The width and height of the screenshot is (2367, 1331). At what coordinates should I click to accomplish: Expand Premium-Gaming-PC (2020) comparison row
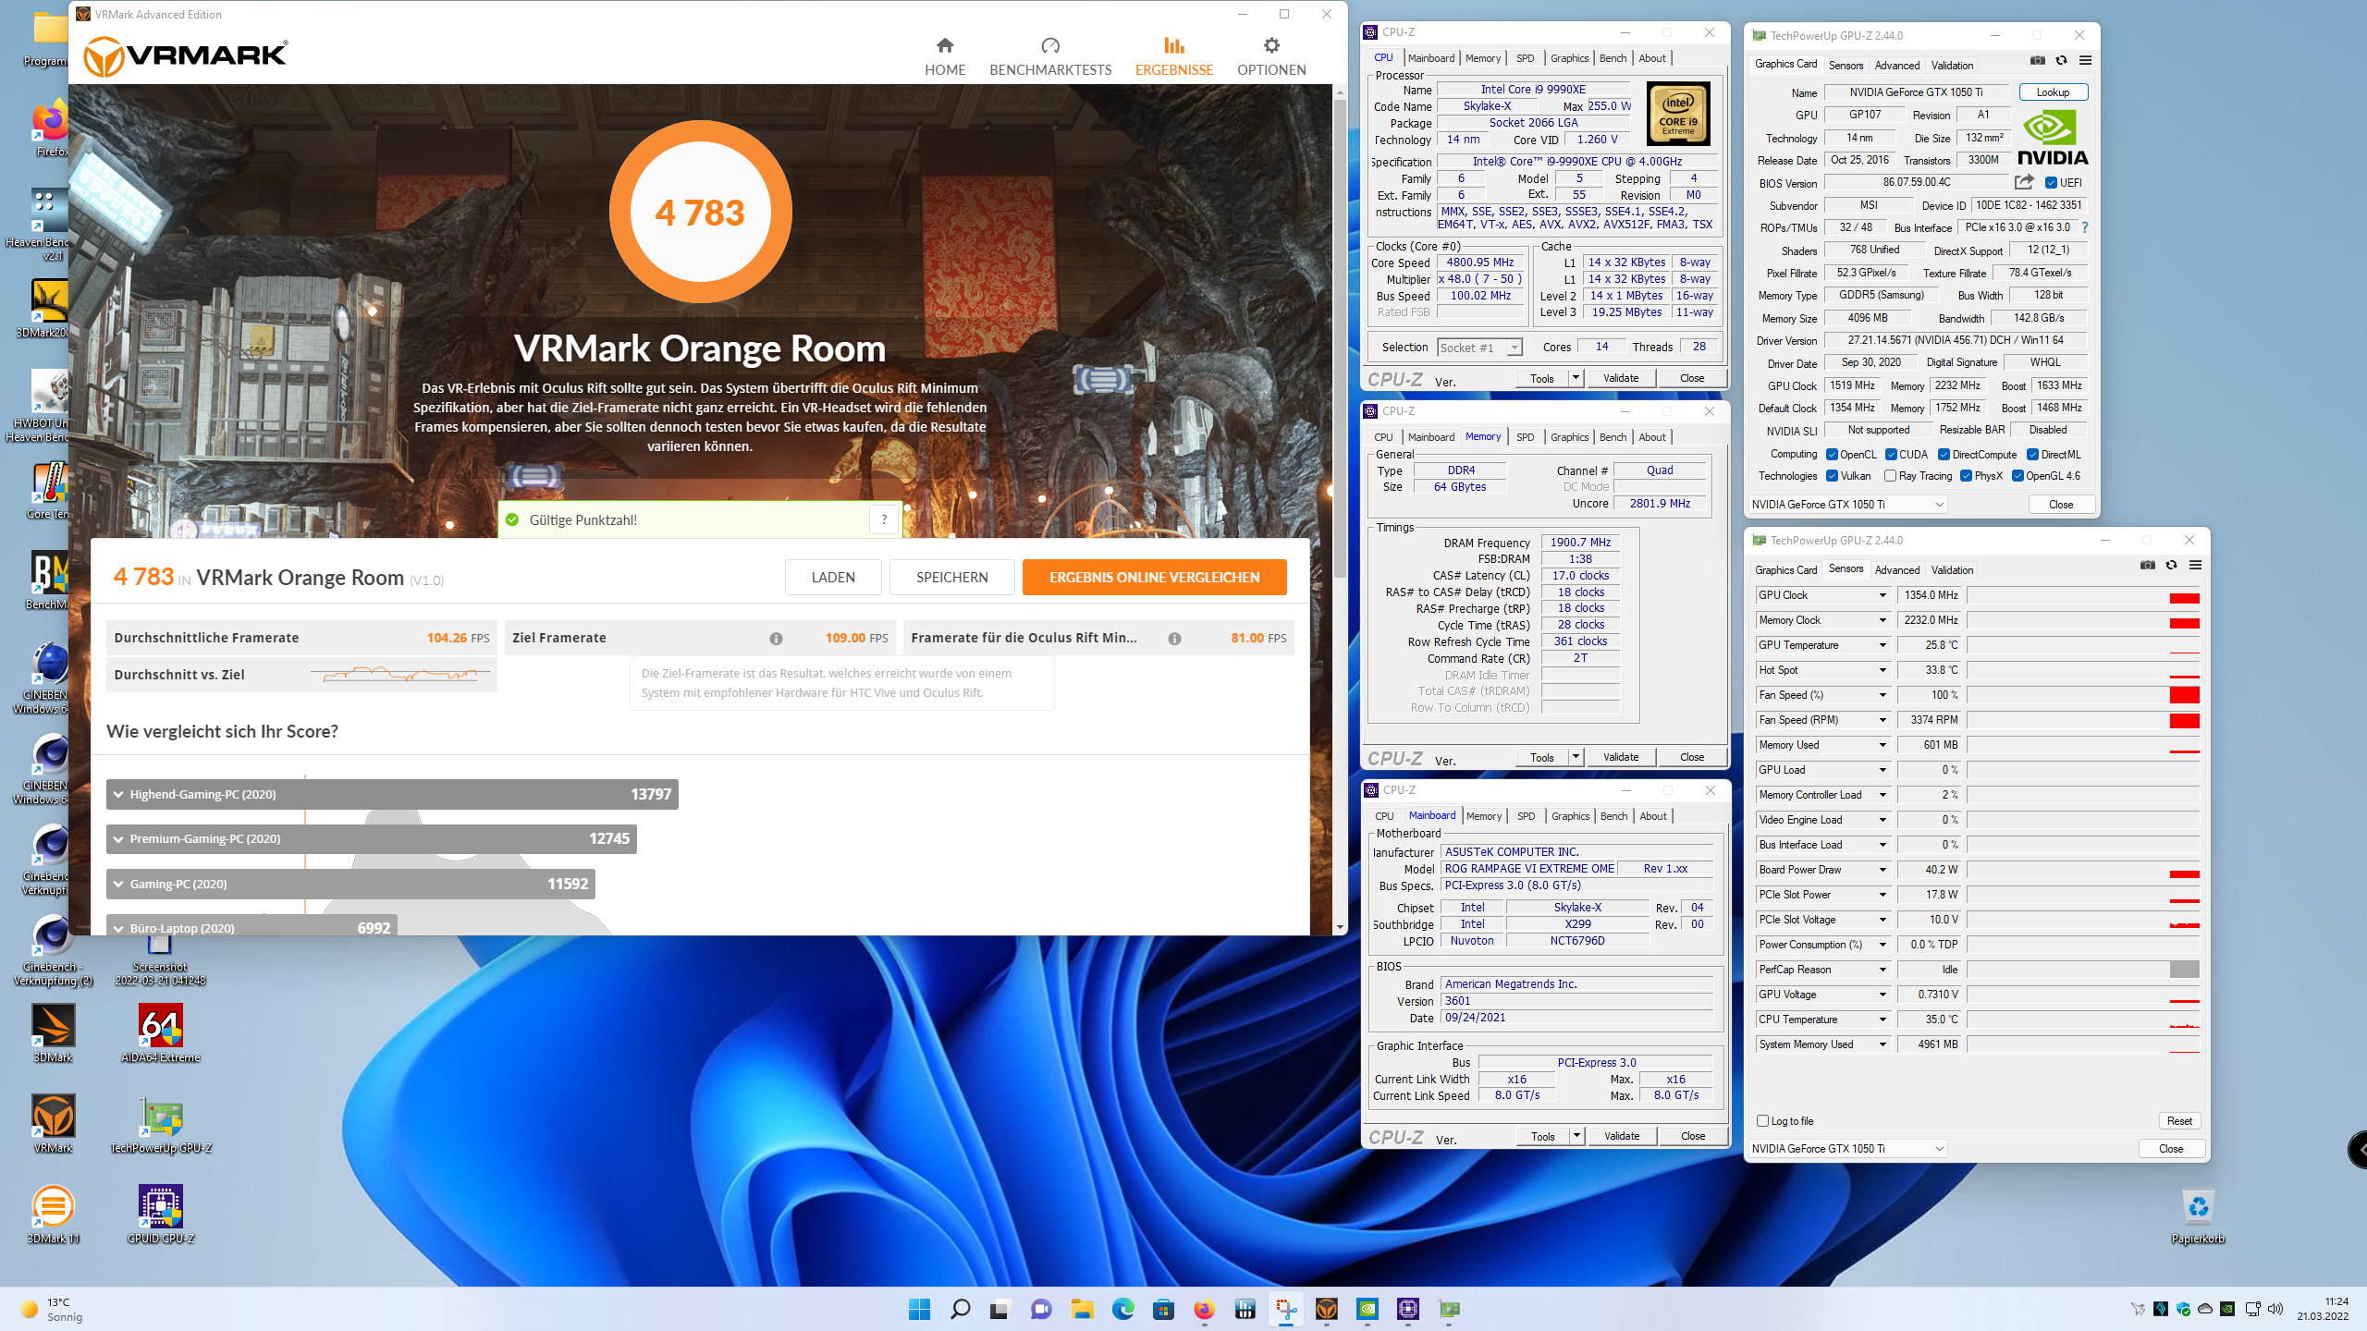click(372, 839)
